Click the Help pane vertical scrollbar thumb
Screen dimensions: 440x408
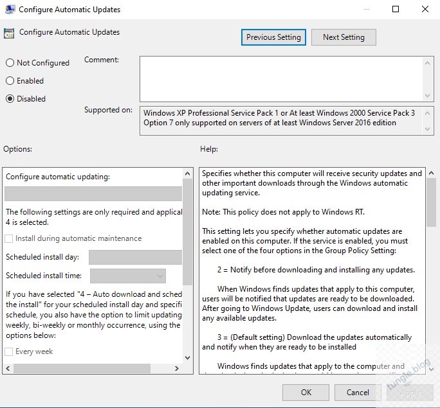(431, 202)
